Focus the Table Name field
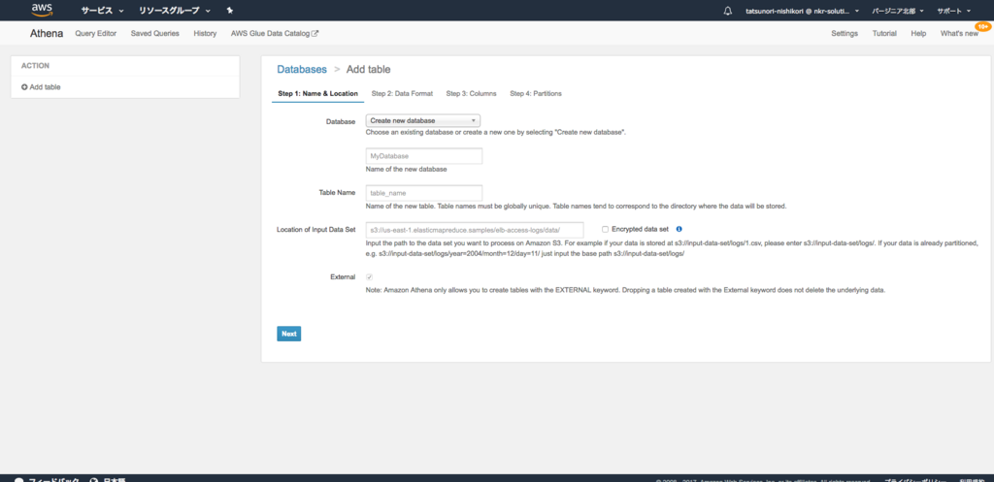This screenshot has width=994, height=482. (x=424, y=193)
